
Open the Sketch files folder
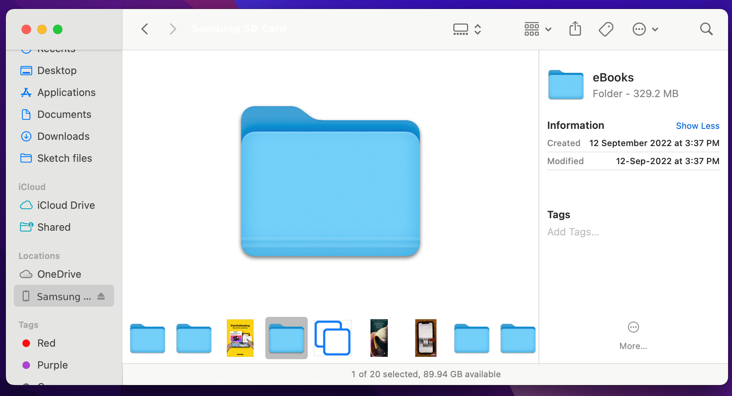(x=64, y=158)
